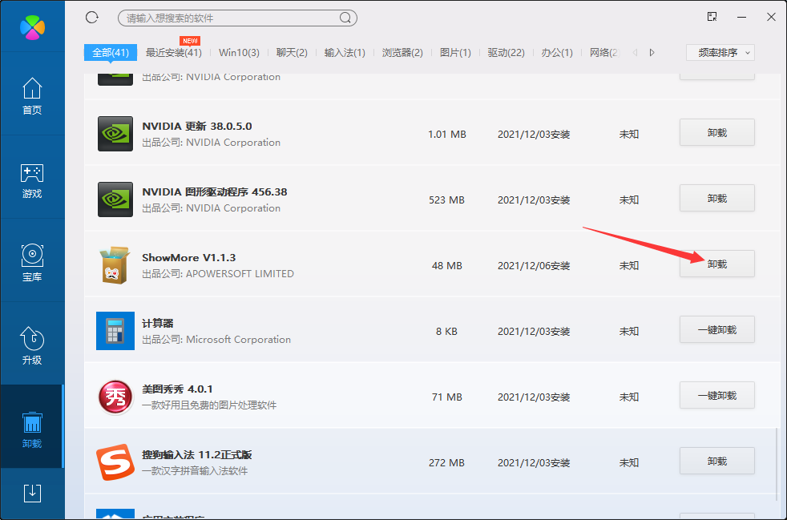
Task: Switch to the 最近安装(41) tab
Action: [174, 52]
